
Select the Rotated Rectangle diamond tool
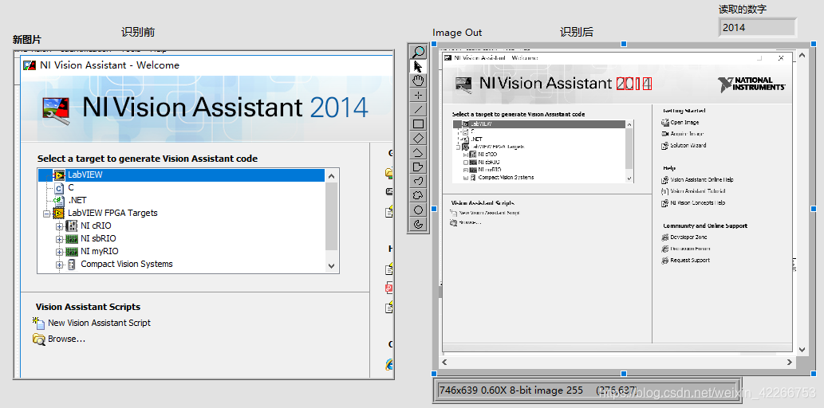[418, 138]
